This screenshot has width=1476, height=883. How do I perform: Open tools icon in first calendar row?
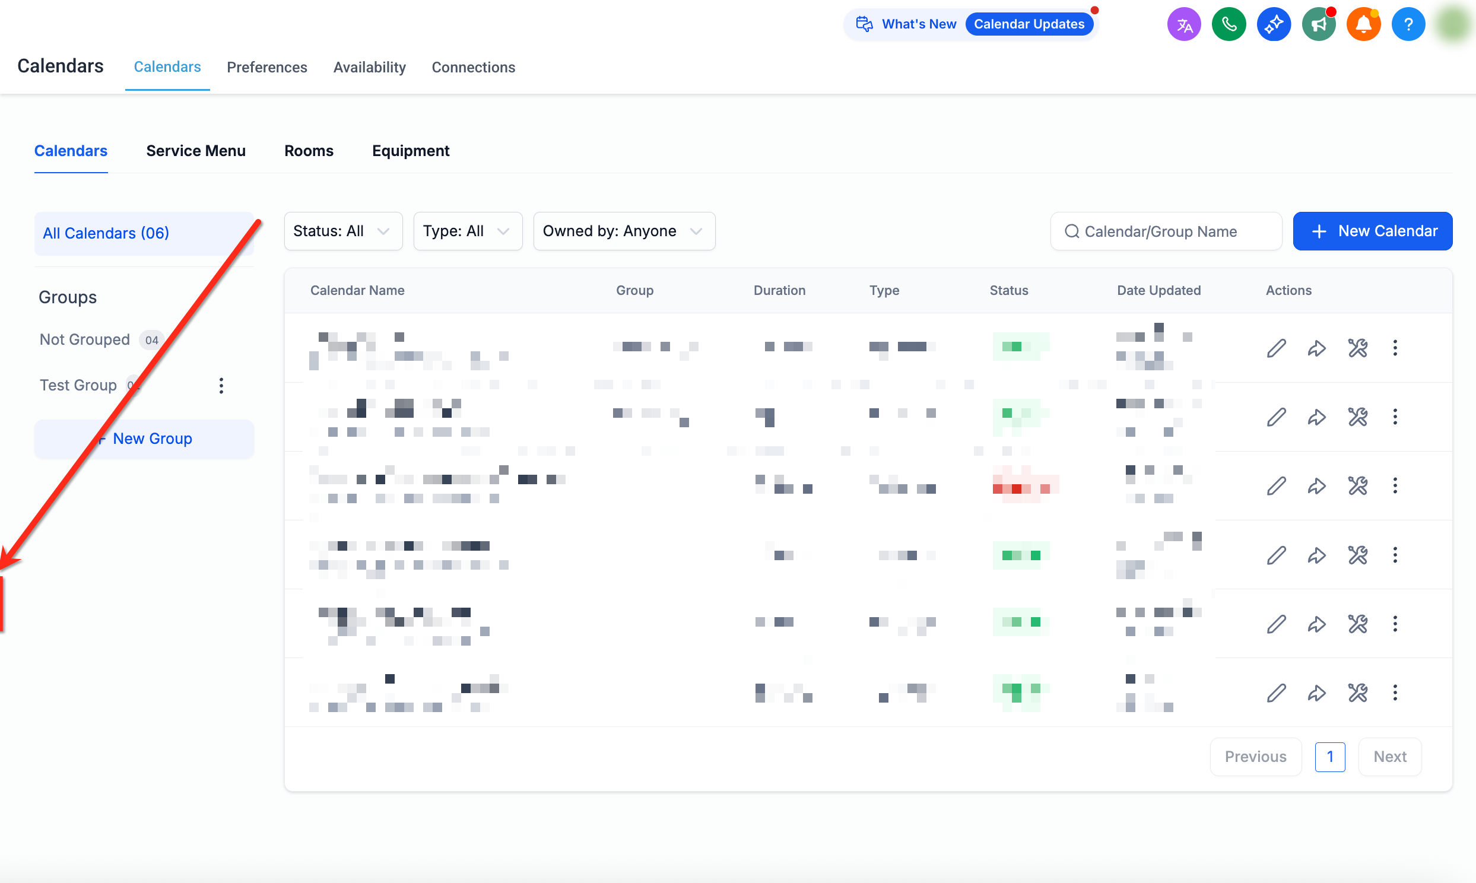point(1358,348)
